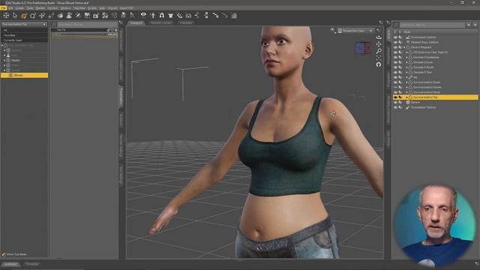The height and width of the screenshot is (270, 480).
Task: Select the Sphere item in Scene
Action: [x=415, y=102]
